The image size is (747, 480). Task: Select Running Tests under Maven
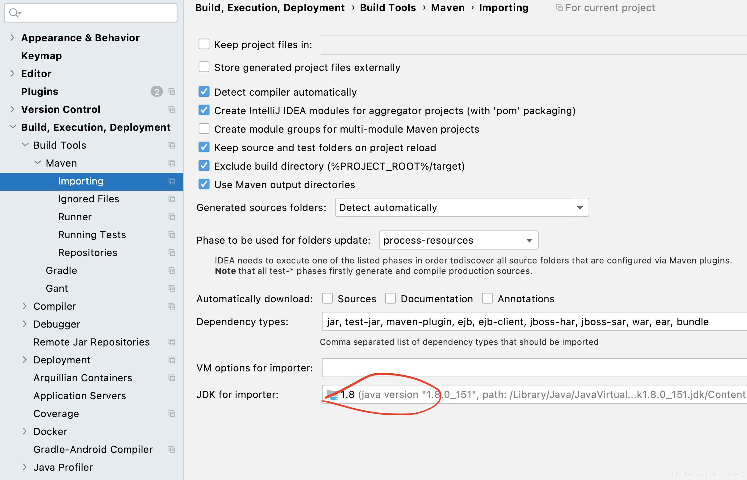pyautogui.click(x=92, y=235)
